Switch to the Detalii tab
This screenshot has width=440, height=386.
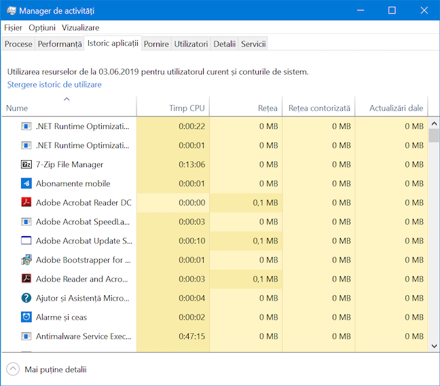(x=224, y=44)
